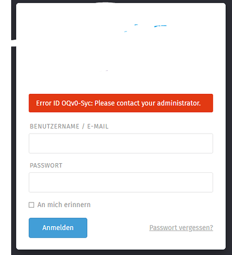Enable the An mich erinnern checkbox

coord(32,205)
